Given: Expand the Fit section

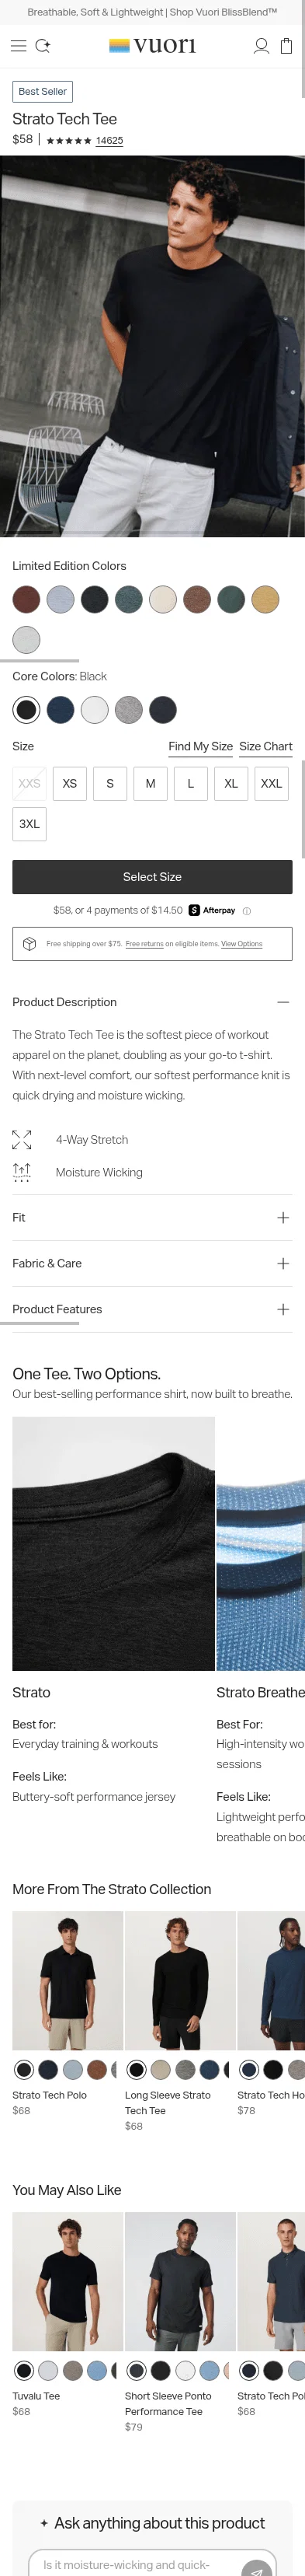Looking at the screenshot, I should 152,1218.
